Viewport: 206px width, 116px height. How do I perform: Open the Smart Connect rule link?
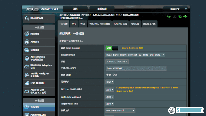(x=132, y=48)
